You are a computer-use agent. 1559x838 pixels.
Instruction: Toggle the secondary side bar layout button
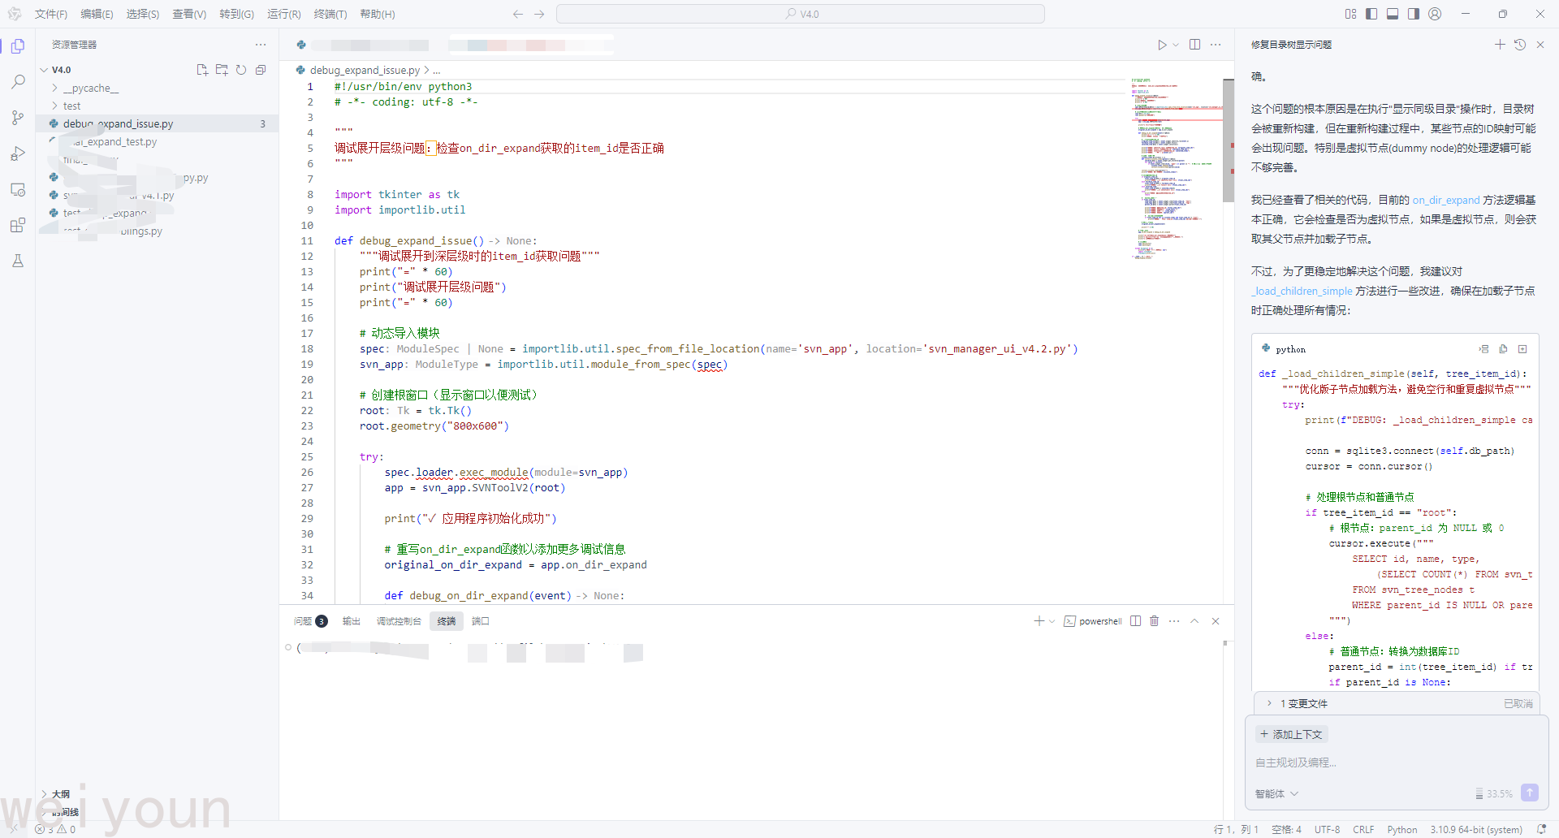(x=1414, y=14)
